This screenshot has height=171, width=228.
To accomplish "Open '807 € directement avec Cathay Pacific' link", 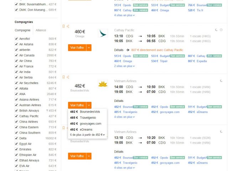I will point(157,50).
